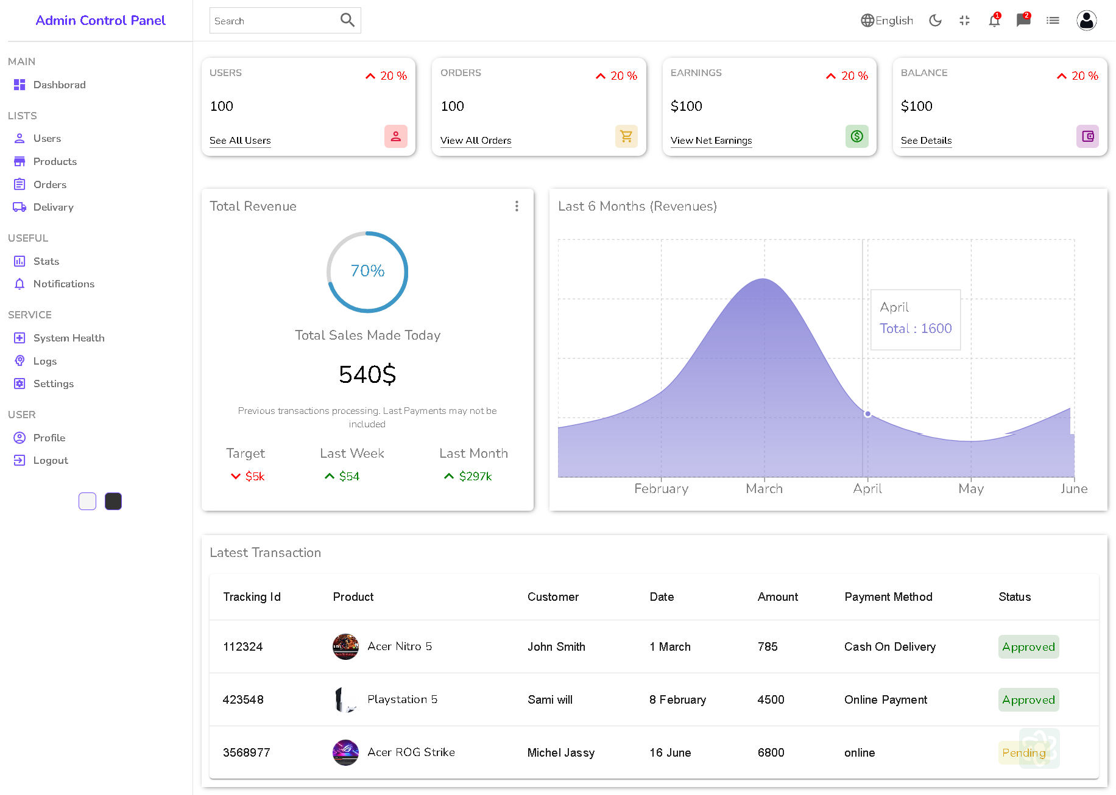Open the user avatar menu
Screen dimensions: 1116x795
click(x=1087, y=20)
